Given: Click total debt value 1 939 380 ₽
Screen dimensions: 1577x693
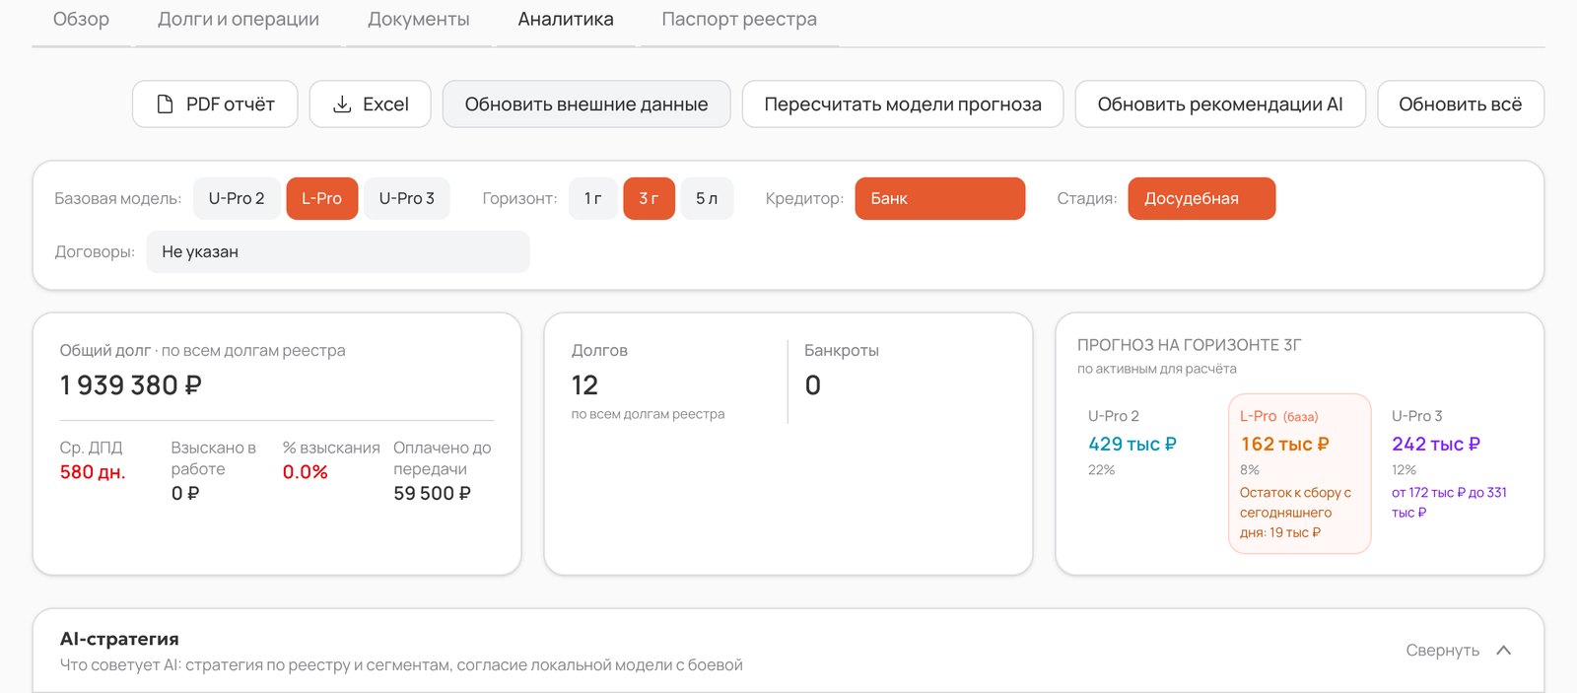Looking at the screenshot, I should click(131, 385).
